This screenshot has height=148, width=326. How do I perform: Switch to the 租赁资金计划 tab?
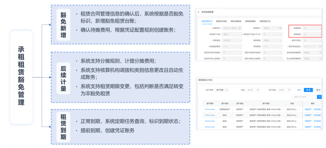[x=265, y=21]
